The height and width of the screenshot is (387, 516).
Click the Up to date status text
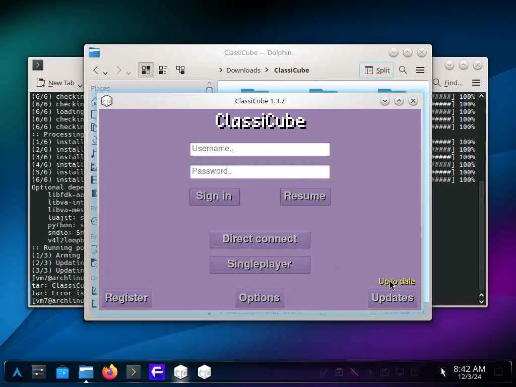pos(397,282)
